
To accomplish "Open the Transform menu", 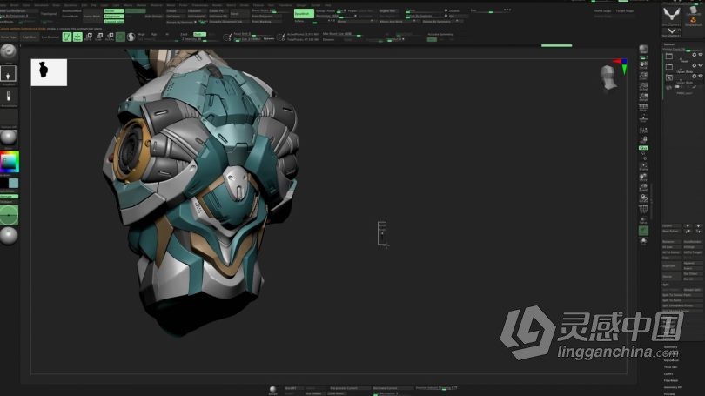I will (x=285, y=5).
